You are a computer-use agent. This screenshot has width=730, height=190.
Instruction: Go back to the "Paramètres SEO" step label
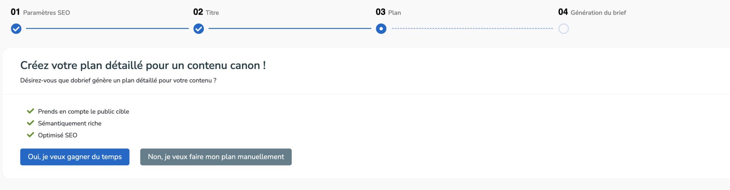click(x=46, y=13)
